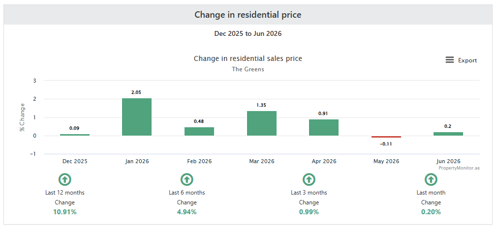The width and height of the screenshot is (497, 228).
Task: Click the 10.91% change value
Action: point(64,212)
